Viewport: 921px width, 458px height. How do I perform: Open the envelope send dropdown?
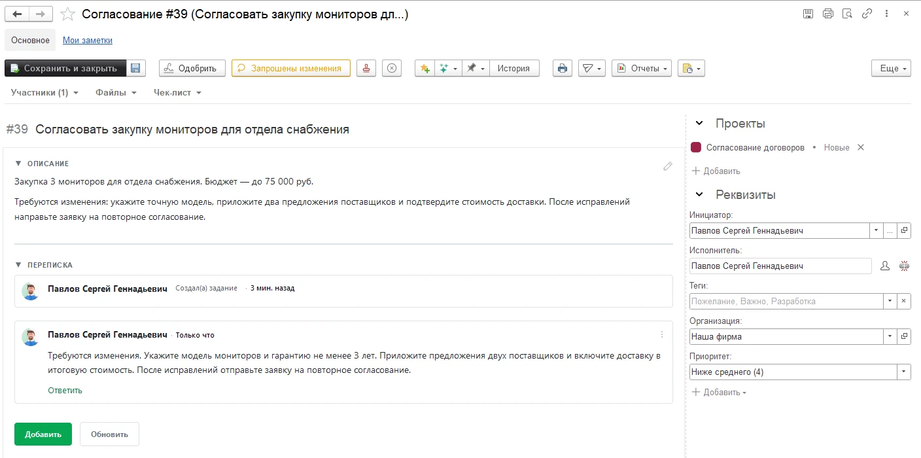pos(592,68)
